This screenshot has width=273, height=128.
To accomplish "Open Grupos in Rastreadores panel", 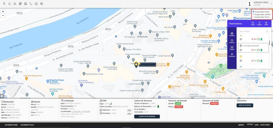I will (x=259, y=24).
